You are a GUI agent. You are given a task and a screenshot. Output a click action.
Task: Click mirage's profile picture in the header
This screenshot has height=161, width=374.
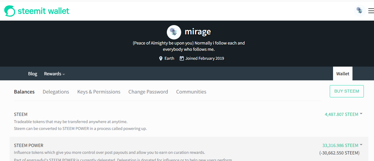coord(174,32)
